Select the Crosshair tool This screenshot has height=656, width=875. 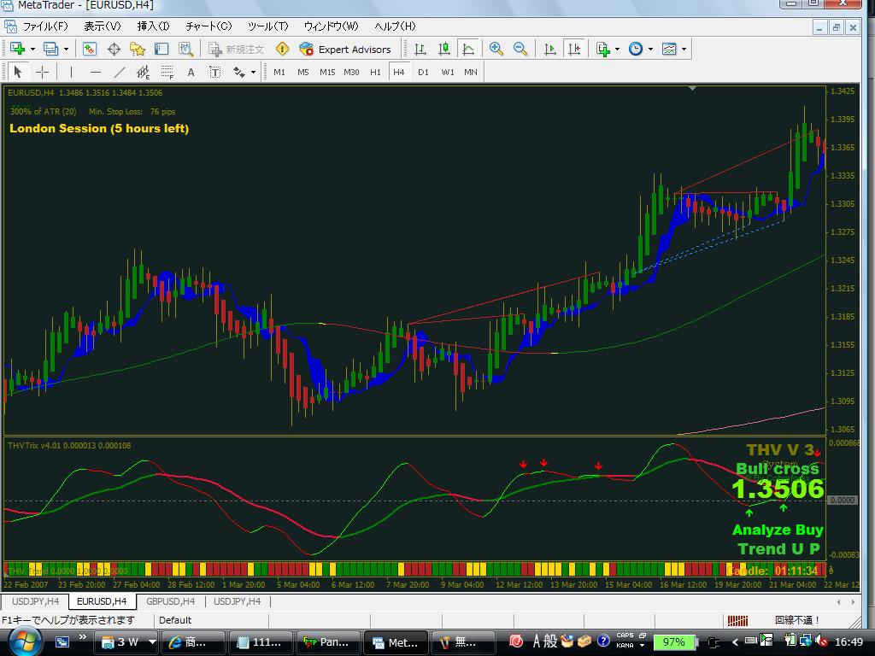pyautogui.click(x=42, y=72)
